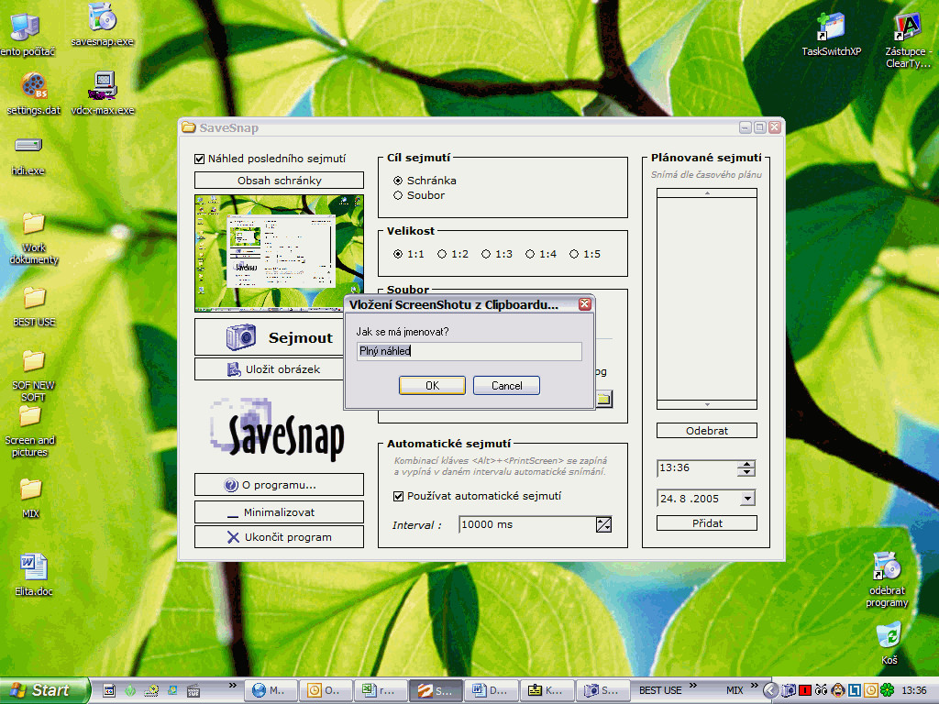
Task: Select the 1:2 size option
Action: (442, 254)
